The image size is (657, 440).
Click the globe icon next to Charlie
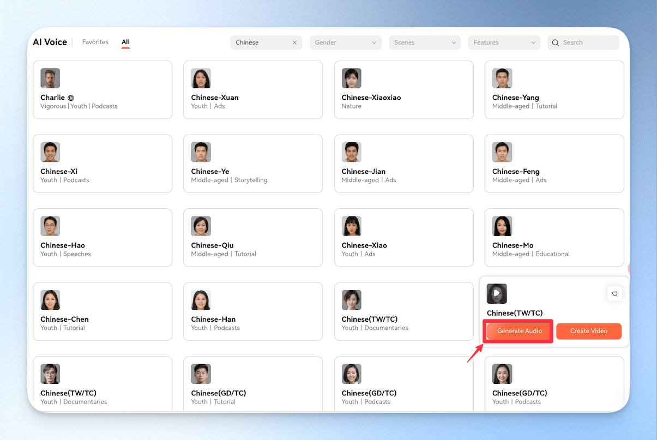(71, 98)
